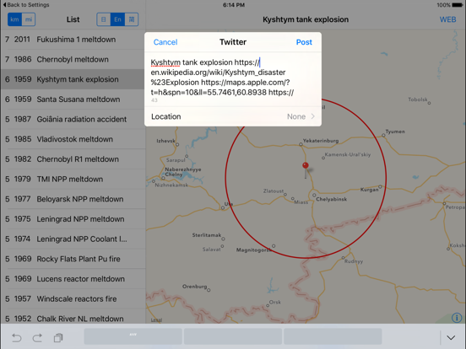
Task: Select Chinese language segment
Action: [132, 19]
